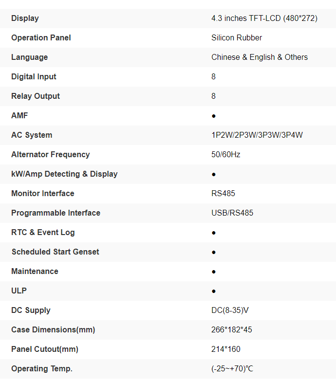Select the 1P2W/2P3W/3P3W/3P4W AC system value
Screen dimensions: 336x383
click(x=257, y=135)
